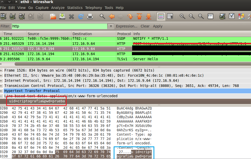The image size is (251, 159).
Task: Open the File menu
Action: 3,8
